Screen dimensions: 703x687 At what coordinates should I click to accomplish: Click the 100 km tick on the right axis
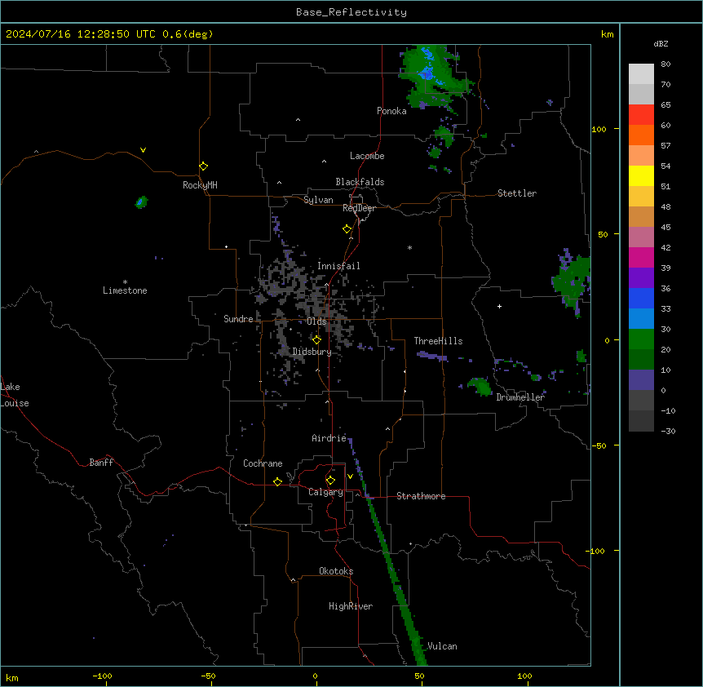point(599,129)
